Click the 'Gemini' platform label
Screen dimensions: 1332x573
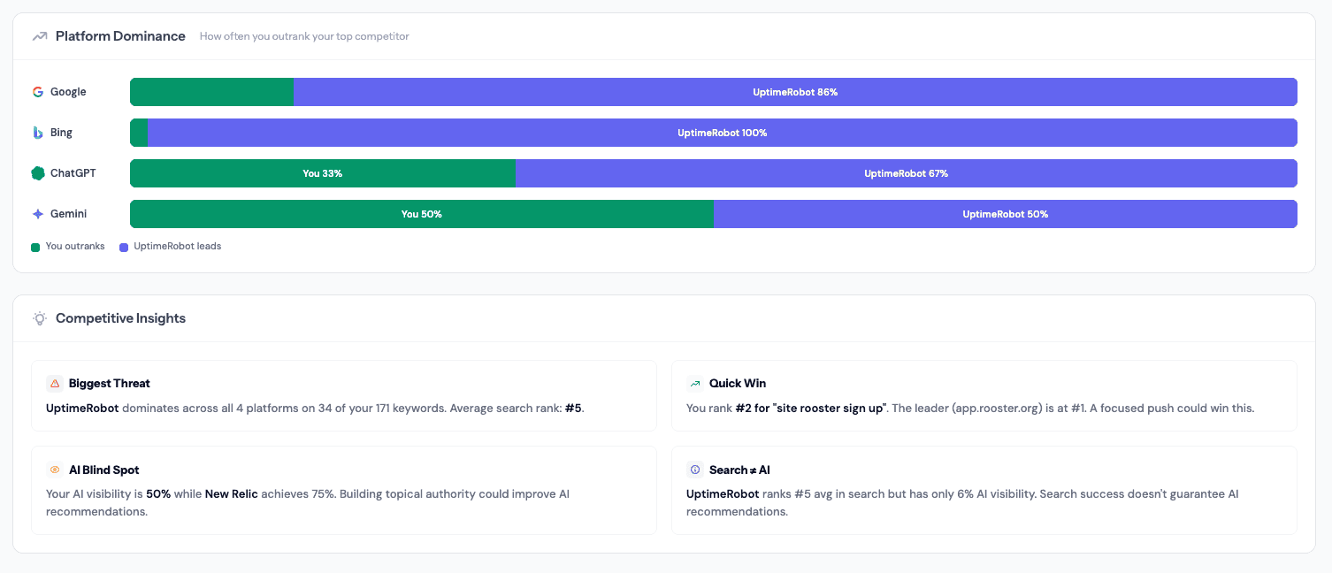(x=68, y=214)
